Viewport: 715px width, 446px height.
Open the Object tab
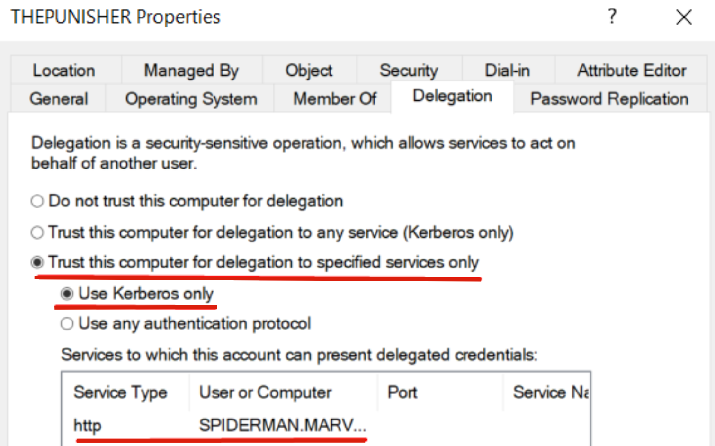tap(309, 71)
